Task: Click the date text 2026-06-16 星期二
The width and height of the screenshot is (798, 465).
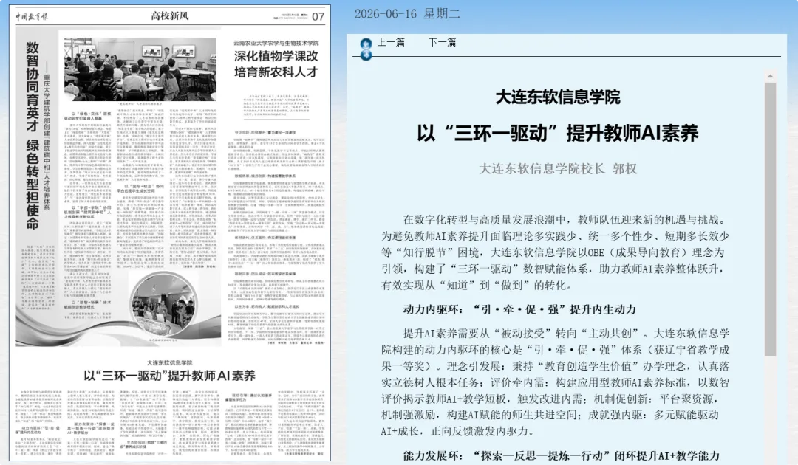Action: [407, 14]
